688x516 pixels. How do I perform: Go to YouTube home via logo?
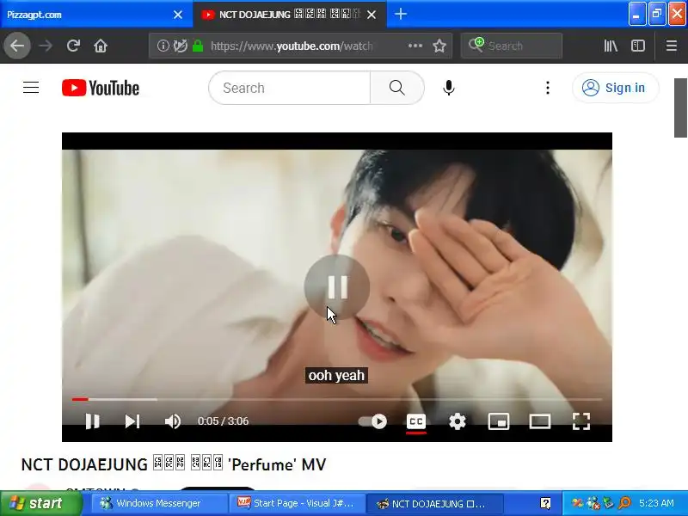pos(101,88)
